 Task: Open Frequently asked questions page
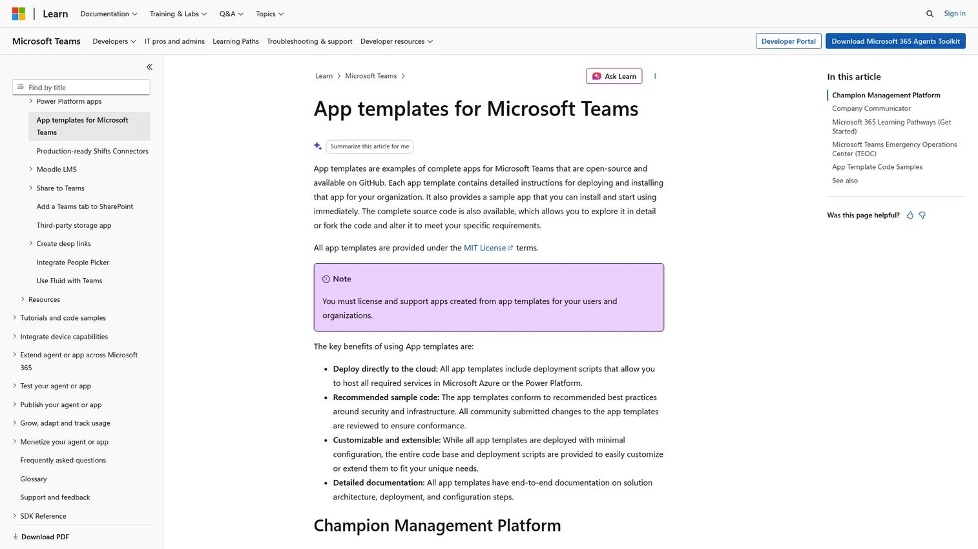click(63, 460)
